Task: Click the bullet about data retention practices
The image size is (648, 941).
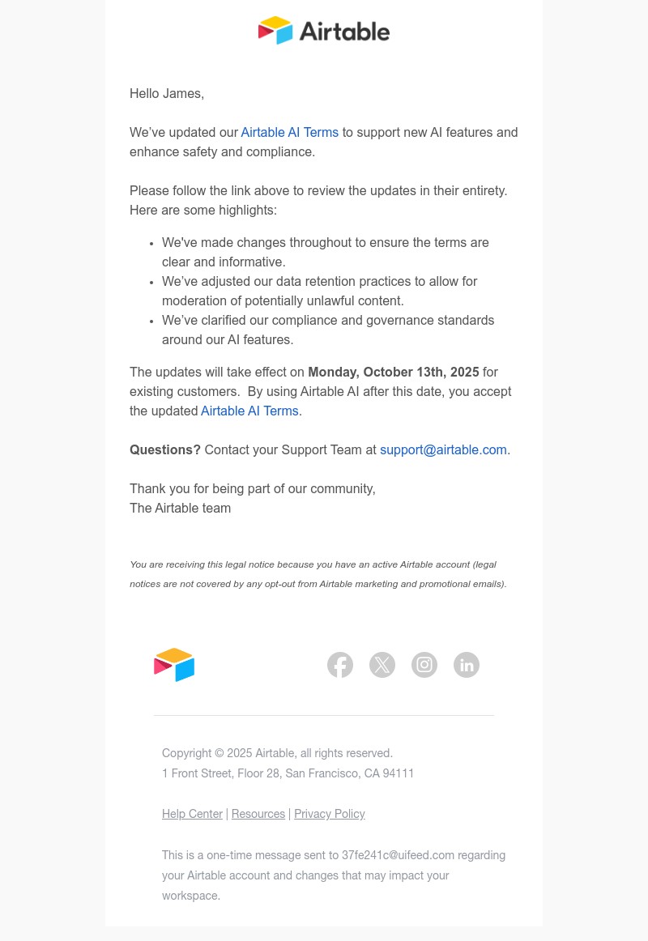Action: [319, 292]
